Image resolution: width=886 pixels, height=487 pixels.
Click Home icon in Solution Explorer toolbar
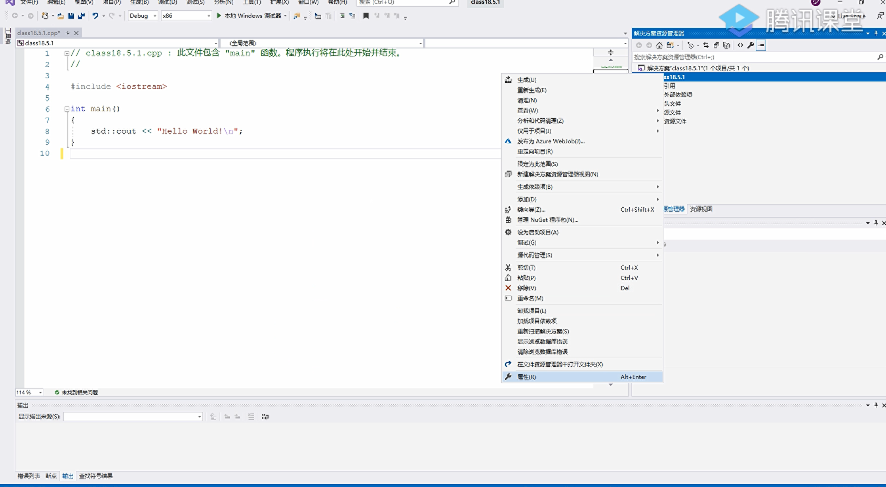[659, 45]
